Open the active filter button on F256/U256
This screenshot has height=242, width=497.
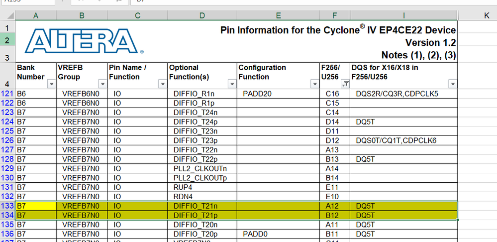(345, 84)
